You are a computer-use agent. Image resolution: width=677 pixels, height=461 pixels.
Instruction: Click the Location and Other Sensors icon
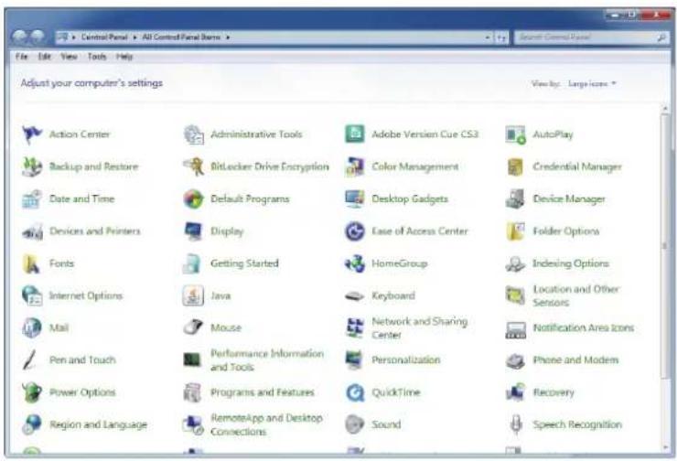pyautogui.click(x=515, y=295)
